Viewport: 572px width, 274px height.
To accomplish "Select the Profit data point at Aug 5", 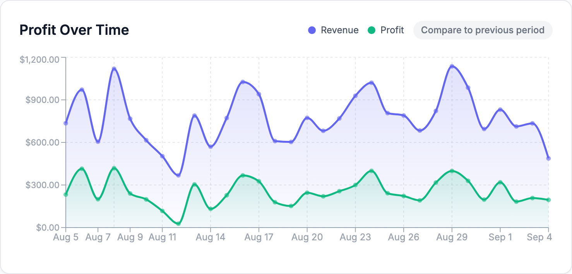I will (66, 194).
